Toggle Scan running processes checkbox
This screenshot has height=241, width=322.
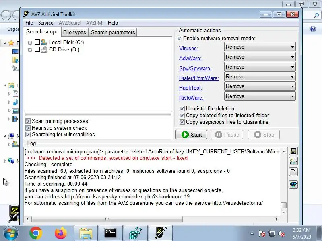point(28,121)
